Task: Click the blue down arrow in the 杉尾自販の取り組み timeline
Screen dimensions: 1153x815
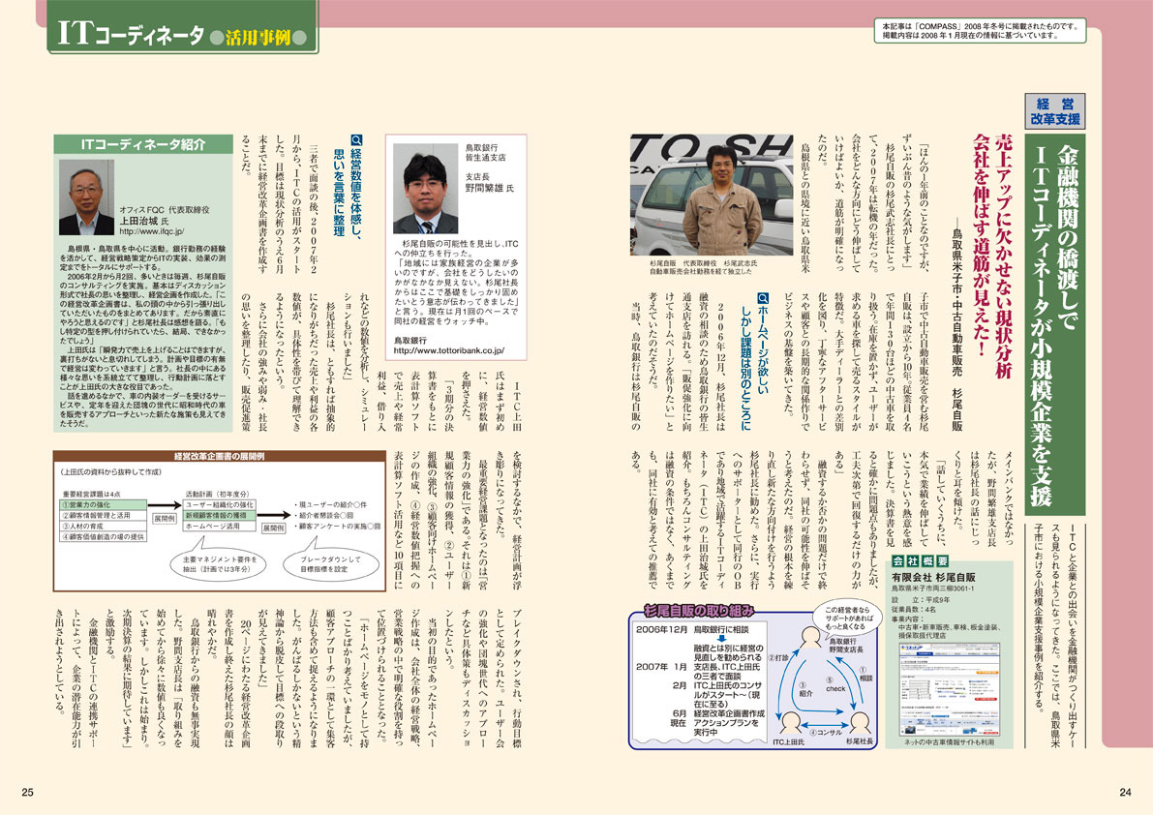Action: coord(721,639)
